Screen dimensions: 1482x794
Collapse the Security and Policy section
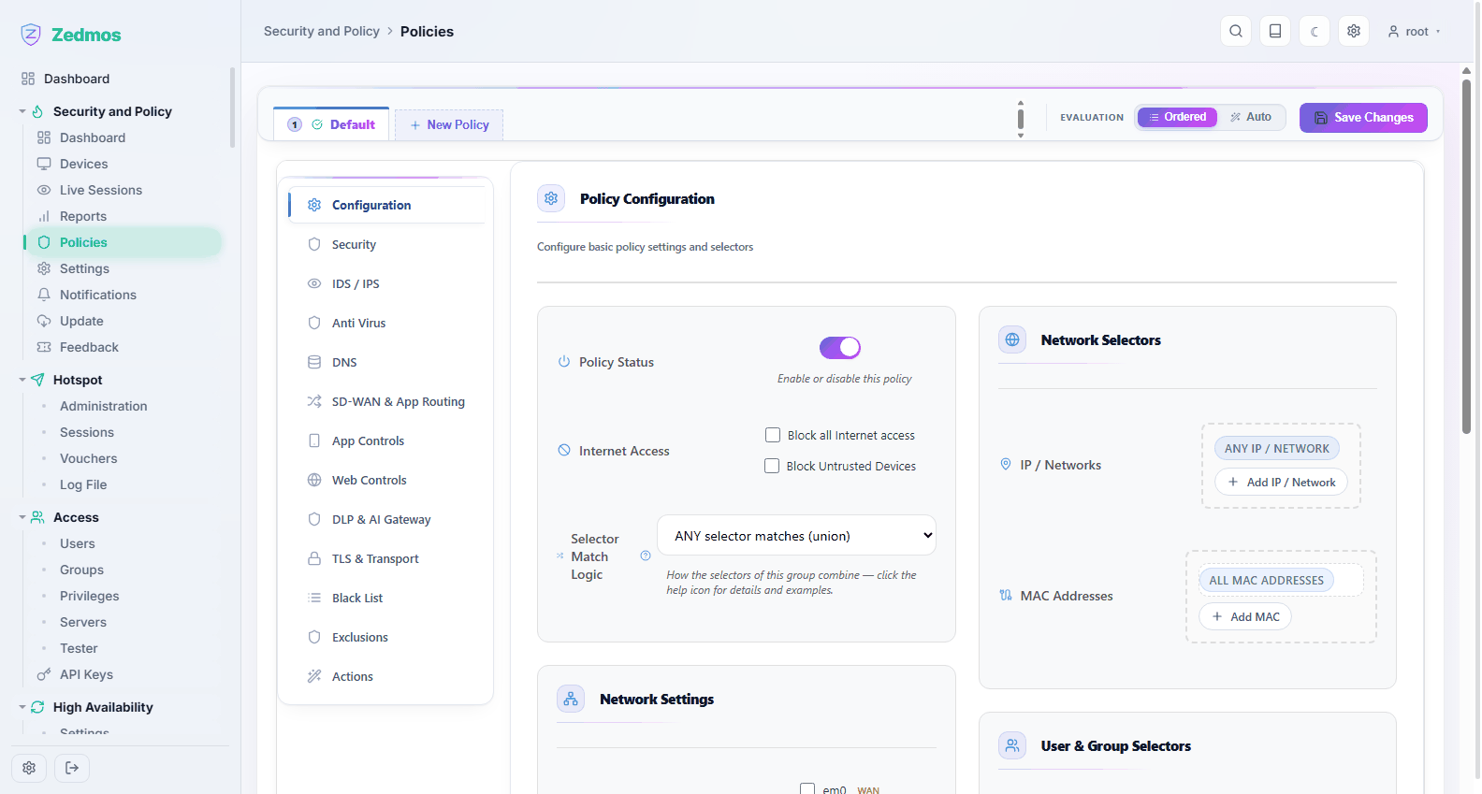pyautogui.click(x=22, y=111)
